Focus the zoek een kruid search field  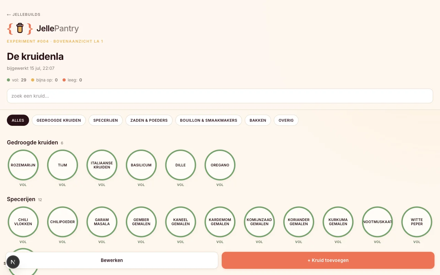[220, 96]
